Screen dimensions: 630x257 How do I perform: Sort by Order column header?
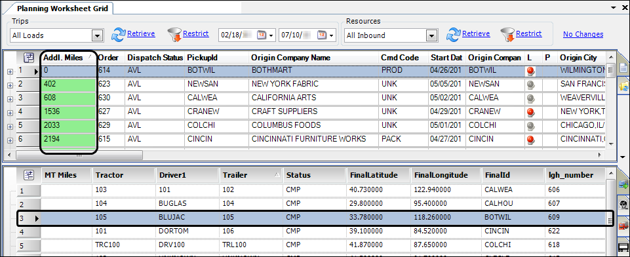click(x=110, y=58)
